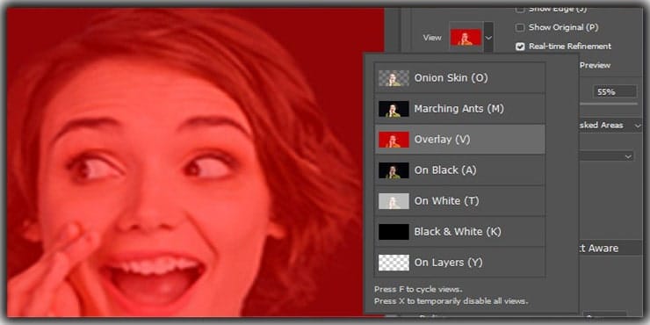650x325 pixels.
Task: Select Onion Skin (O) view mode
Action: point(459,78)
